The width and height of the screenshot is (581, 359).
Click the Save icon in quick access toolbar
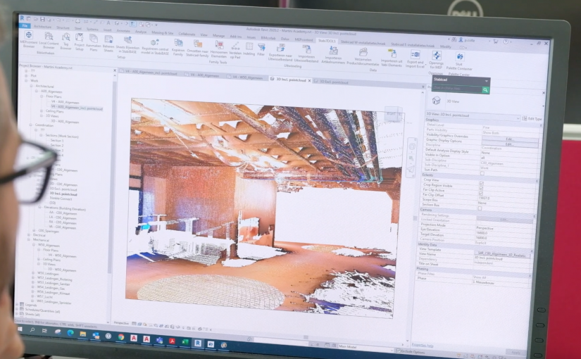42,19
